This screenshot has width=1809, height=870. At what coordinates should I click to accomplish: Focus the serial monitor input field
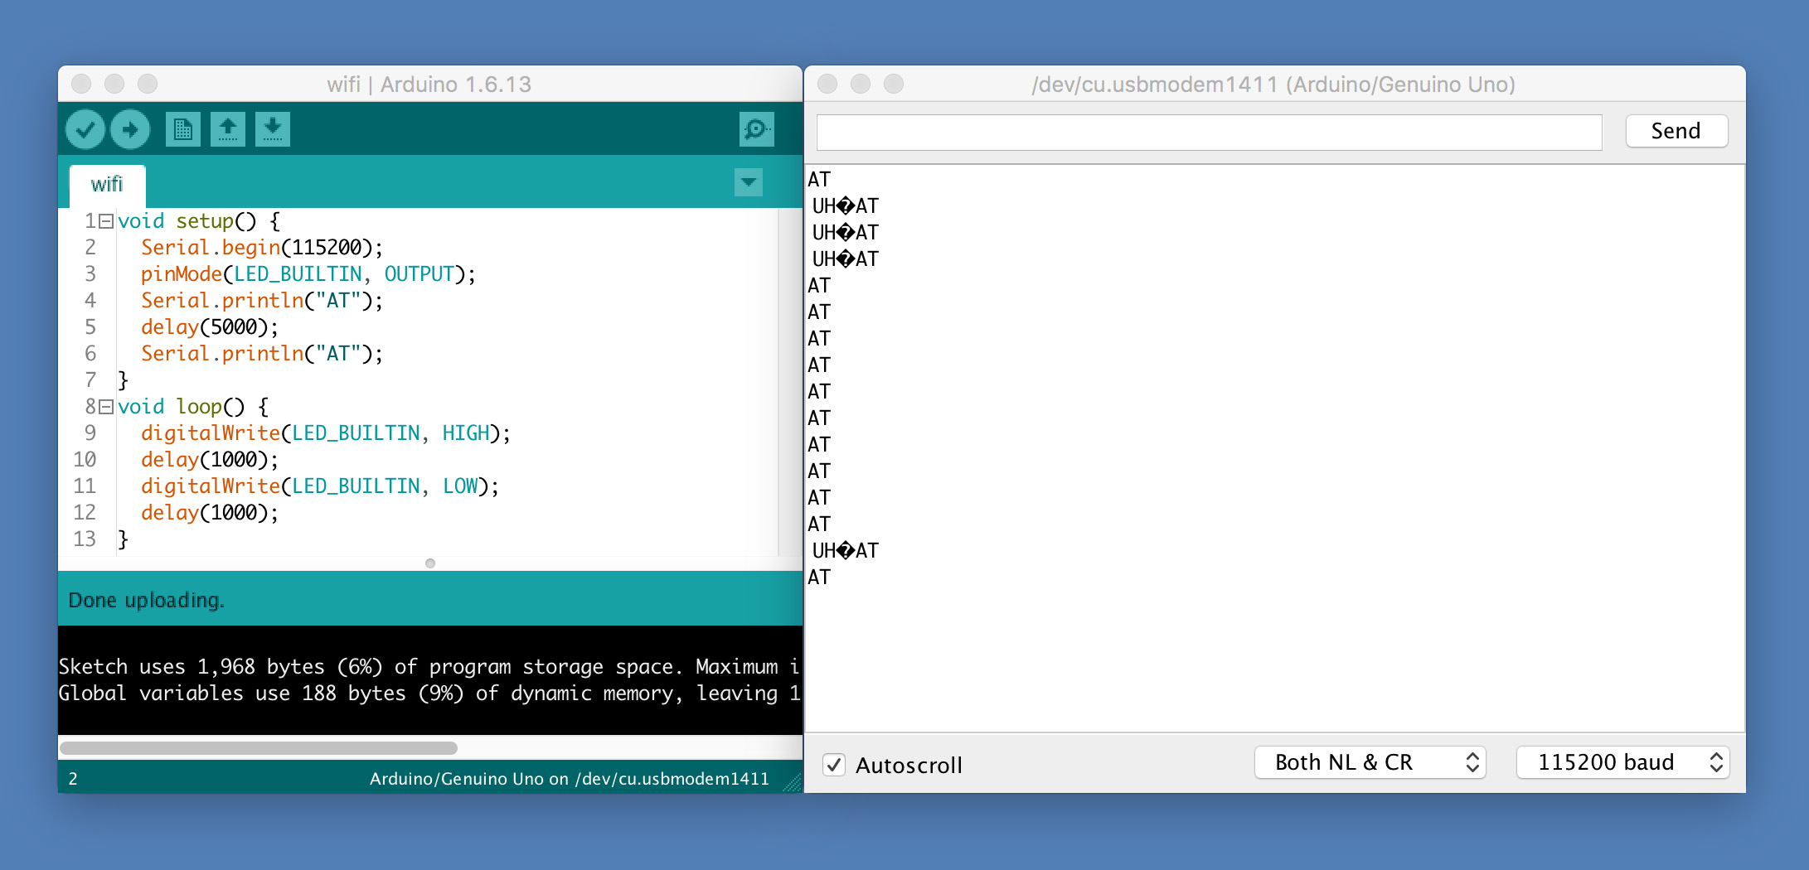(1209, 133)
